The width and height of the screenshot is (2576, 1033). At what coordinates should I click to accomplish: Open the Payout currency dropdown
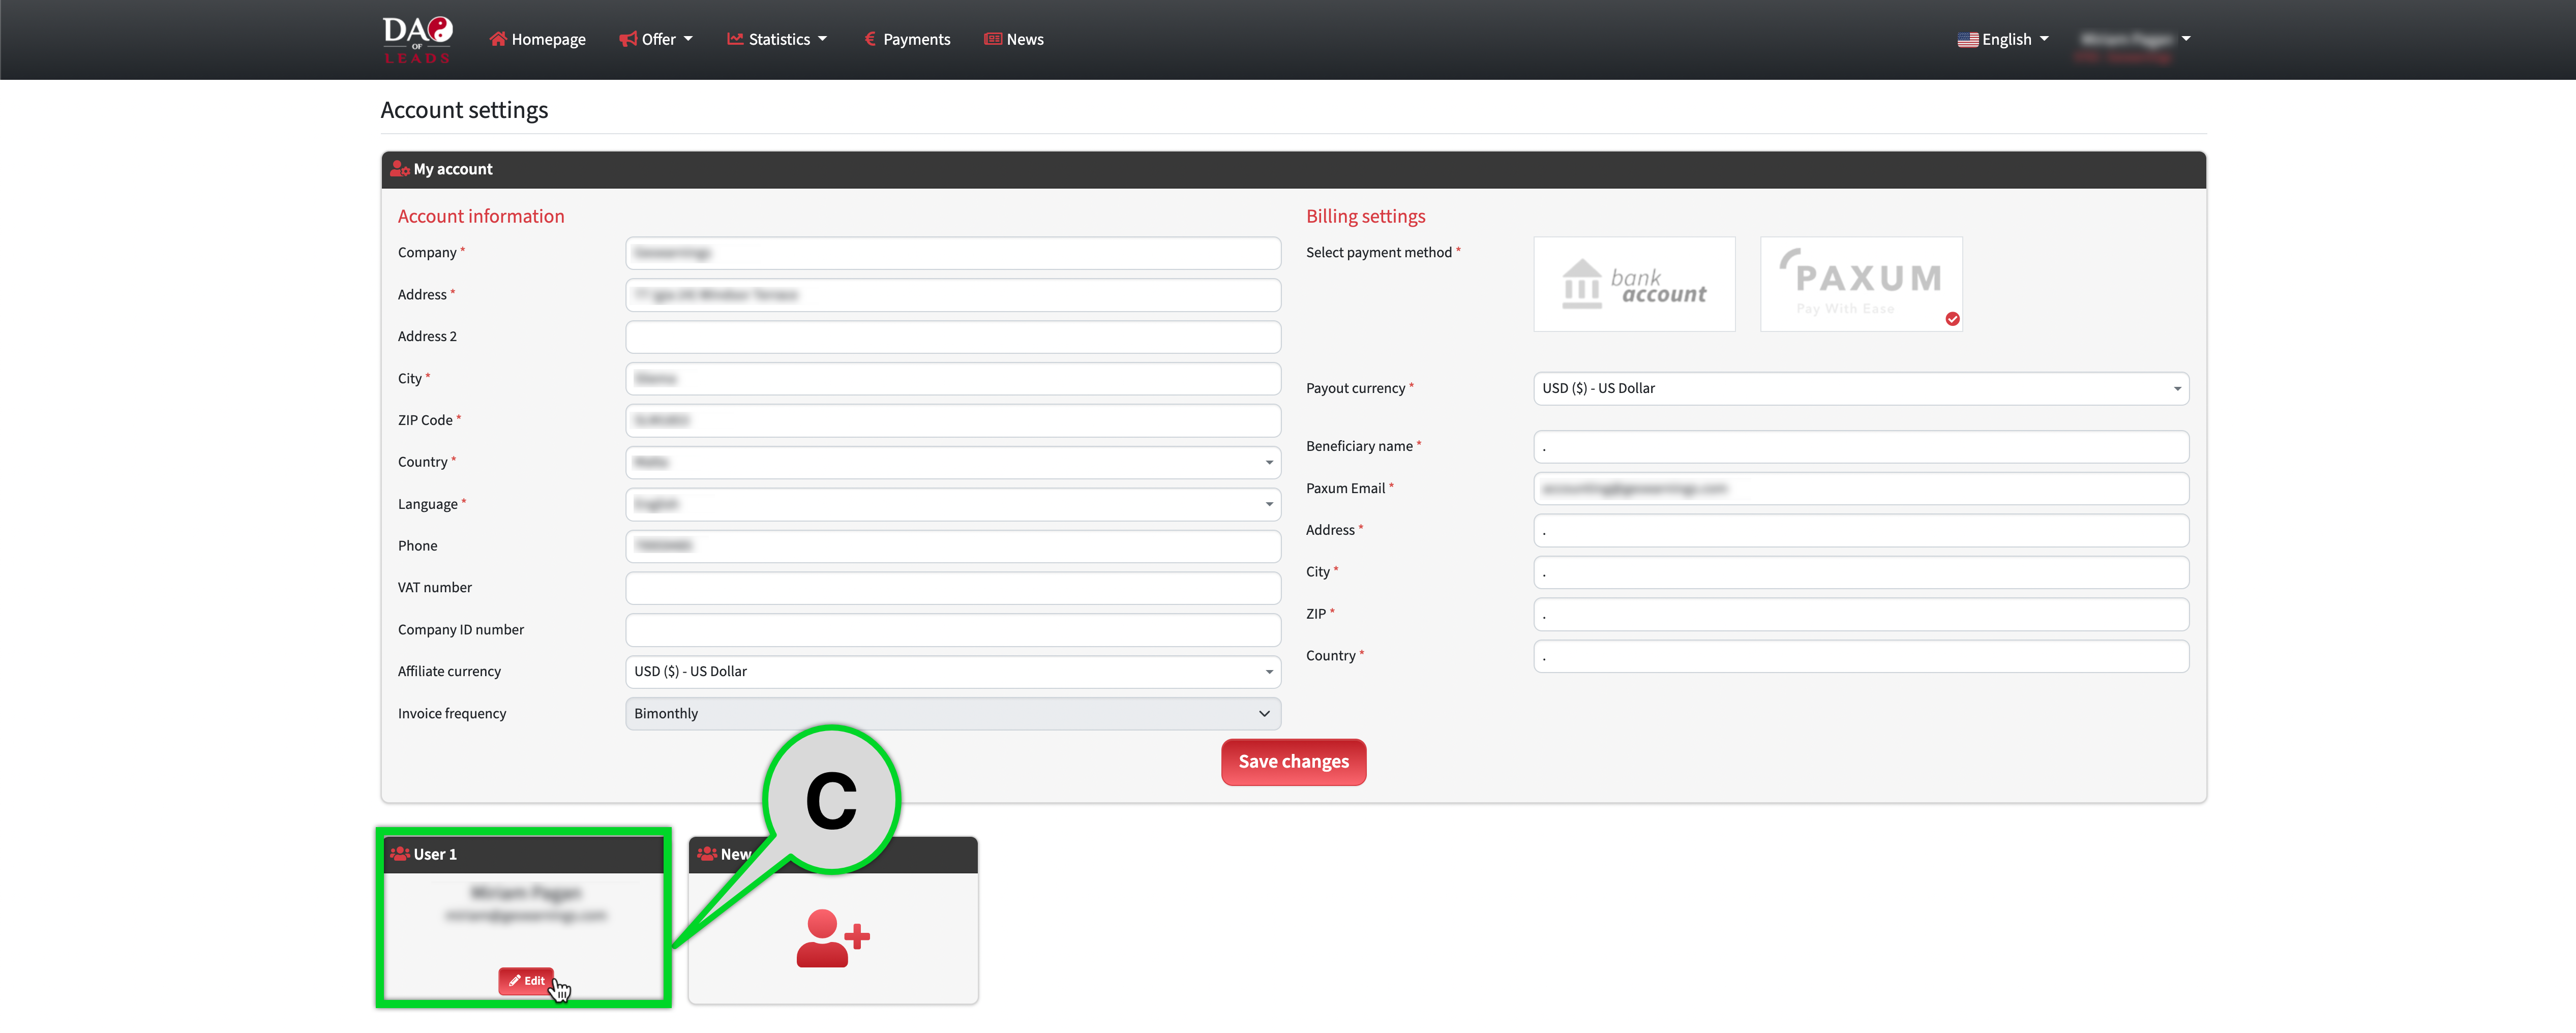click(1860, 388)
